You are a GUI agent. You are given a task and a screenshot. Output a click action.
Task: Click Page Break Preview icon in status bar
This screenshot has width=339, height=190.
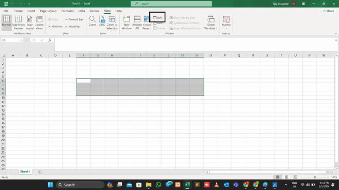coord(295,177)
